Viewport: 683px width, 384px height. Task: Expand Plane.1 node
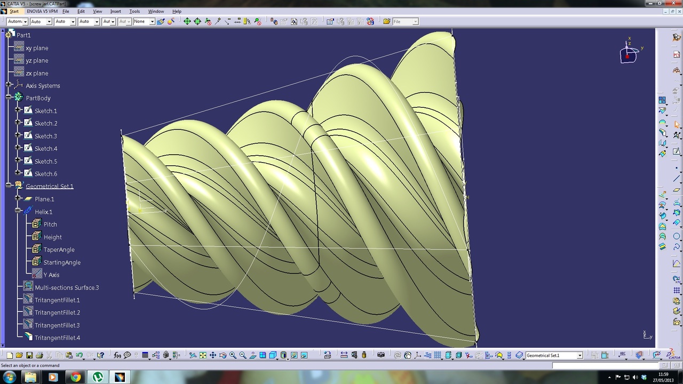18,198
